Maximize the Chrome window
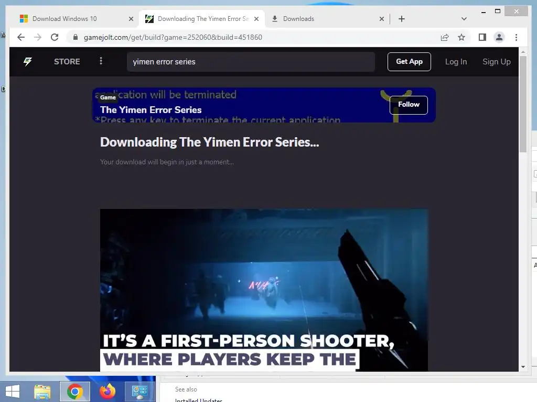The height and width of the screenshot is (402, 537). [498, 12]
